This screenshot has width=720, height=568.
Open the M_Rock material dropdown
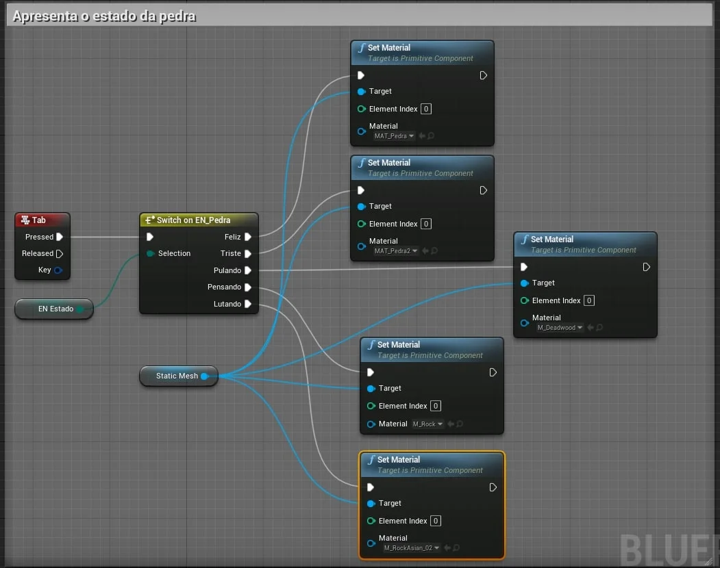pos(427,424)
